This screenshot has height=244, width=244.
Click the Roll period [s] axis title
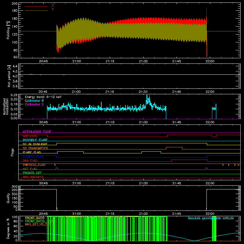pos(9,76)
